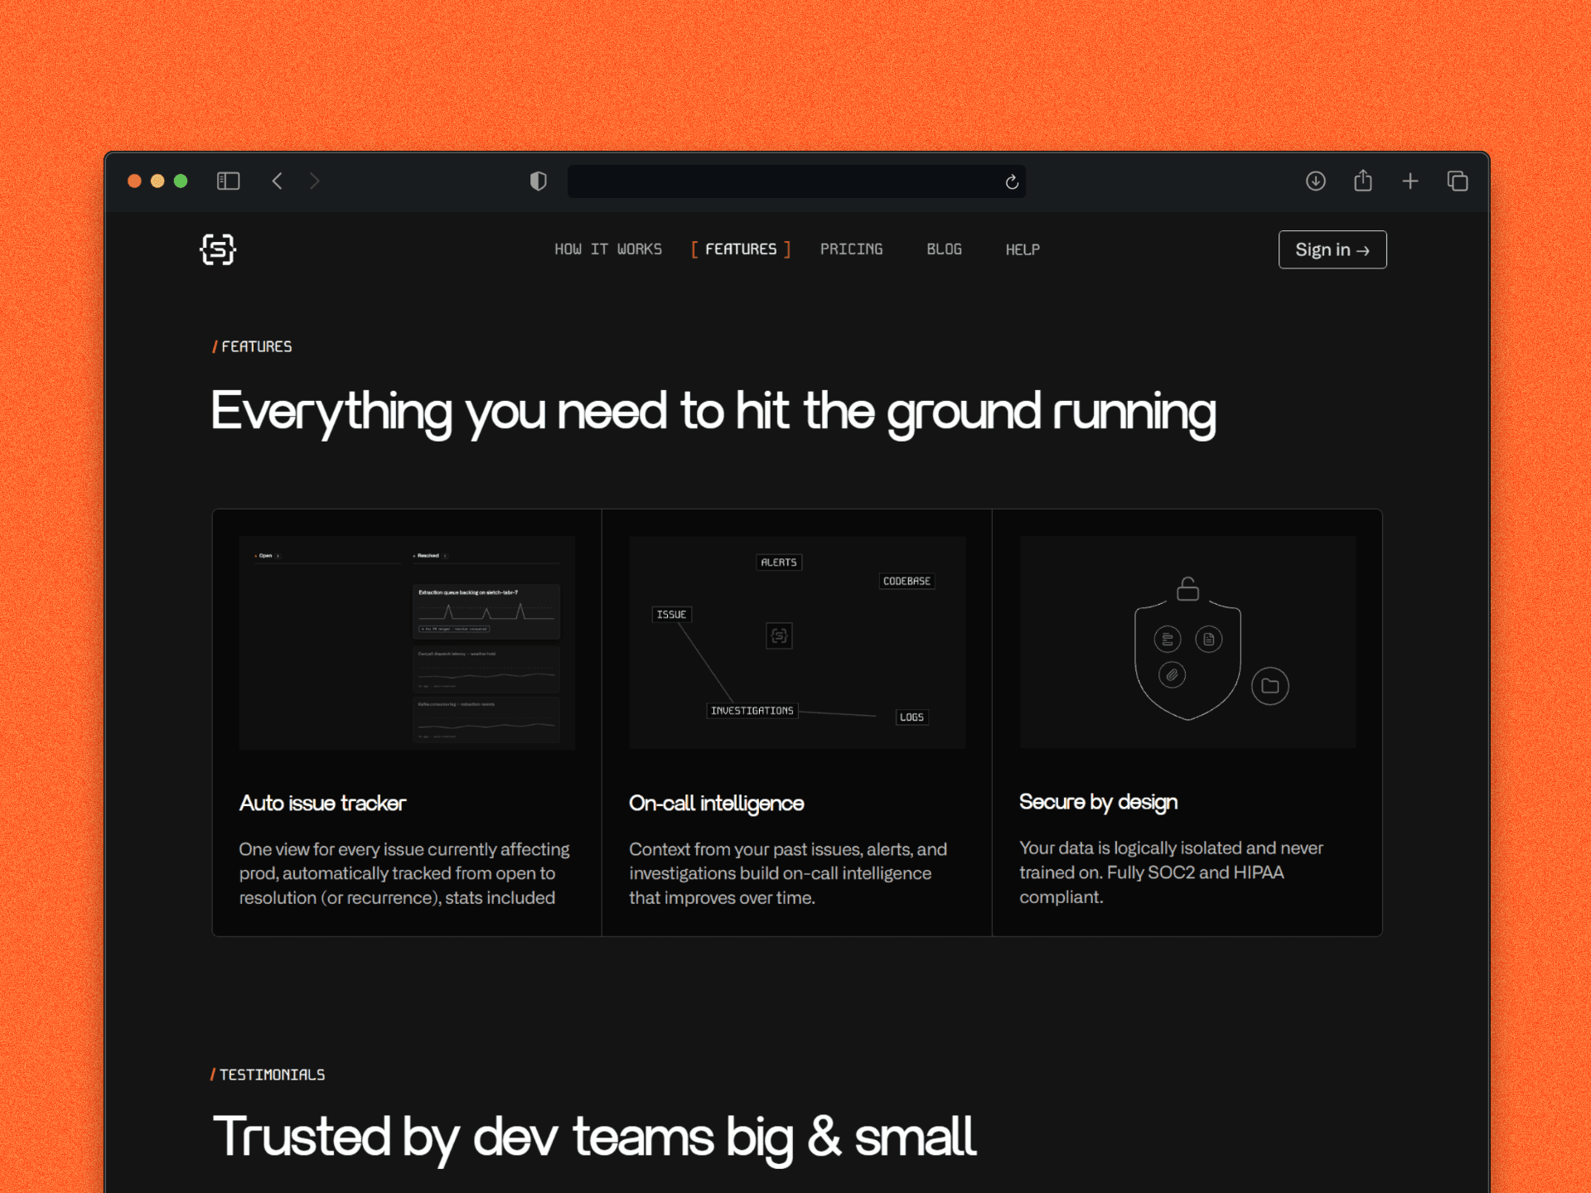
Task: Go forward with the browser forward arrow
Action: 314,181
